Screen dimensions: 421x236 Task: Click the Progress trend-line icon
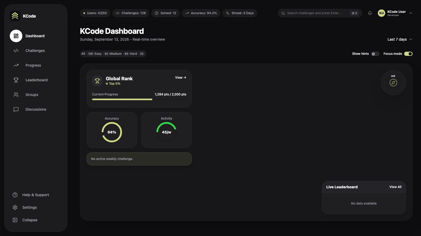click(x=16, y=65)
